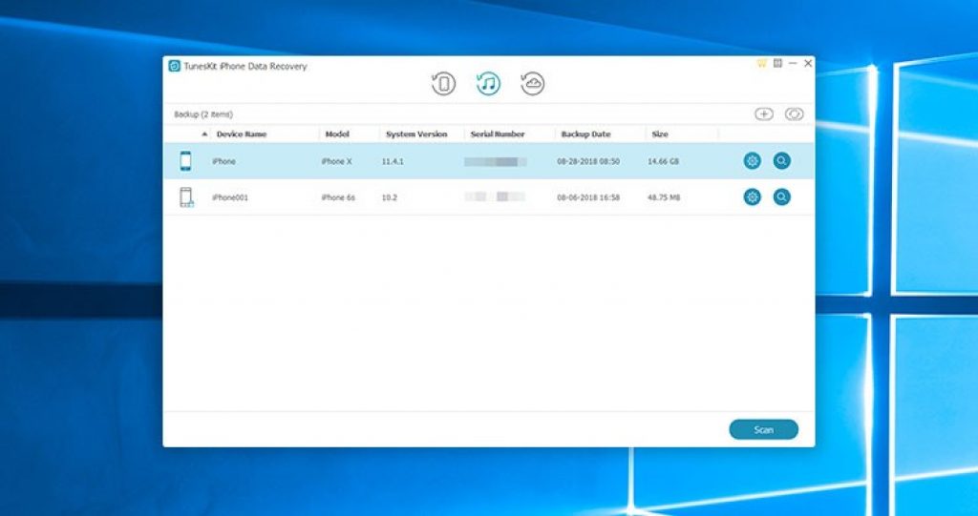The image size is (978, 516).
Task: Select Recover from iCloud backup mode icon
Action: pyautogui.click(x=533, y=84)
